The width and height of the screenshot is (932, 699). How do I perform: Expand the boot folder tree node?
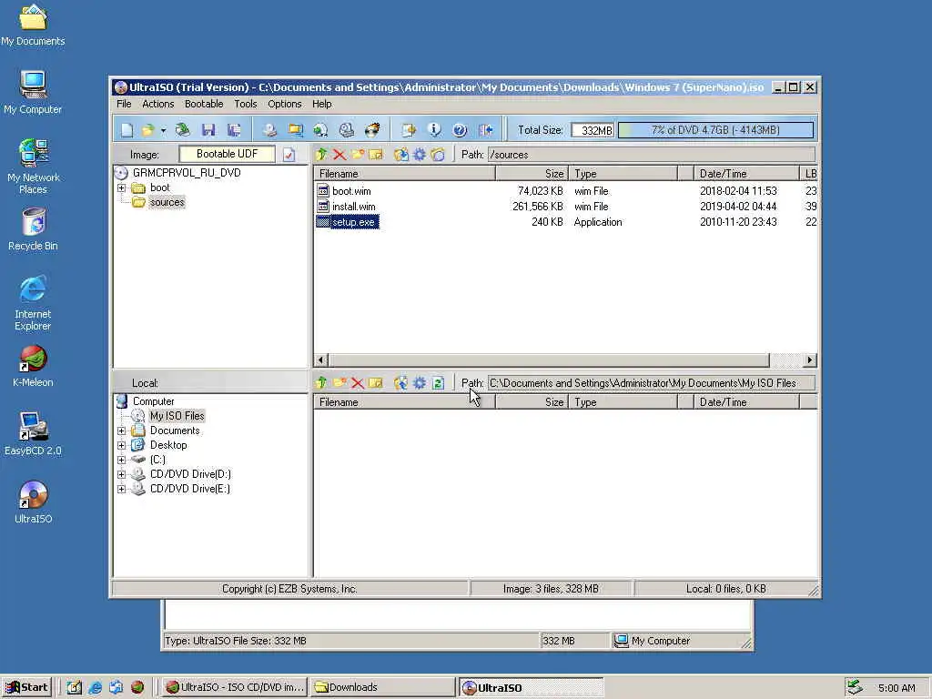121,187
